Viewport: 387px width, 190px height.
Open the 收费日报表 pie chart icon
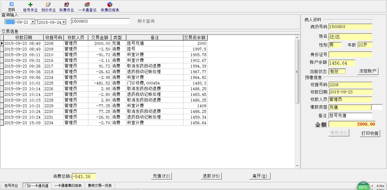tap(110, 5)
